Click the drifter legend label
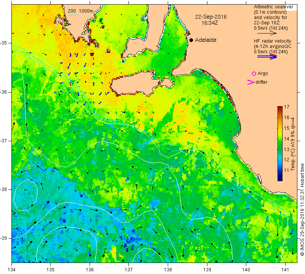 click(x=261, y=82)
